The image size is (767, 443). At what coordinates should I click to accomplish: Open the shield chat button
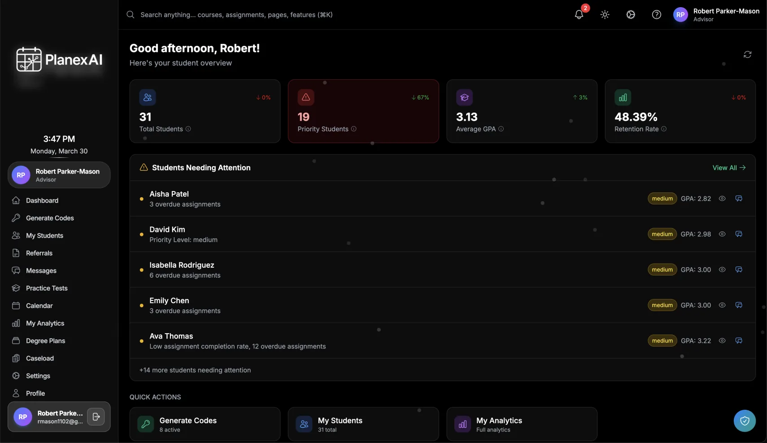pos(745,421)
